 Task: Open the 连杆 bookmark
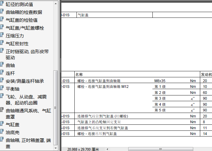pos(10,73)
